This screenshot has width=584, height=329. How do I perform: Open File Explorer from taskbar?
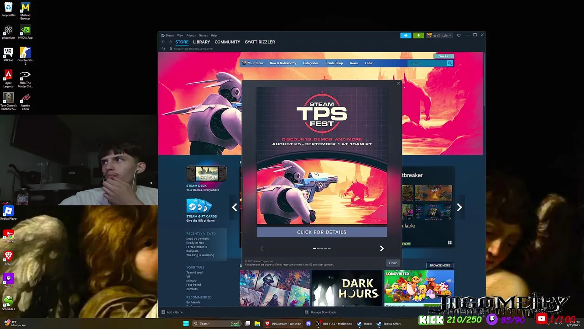pos(257,324)
